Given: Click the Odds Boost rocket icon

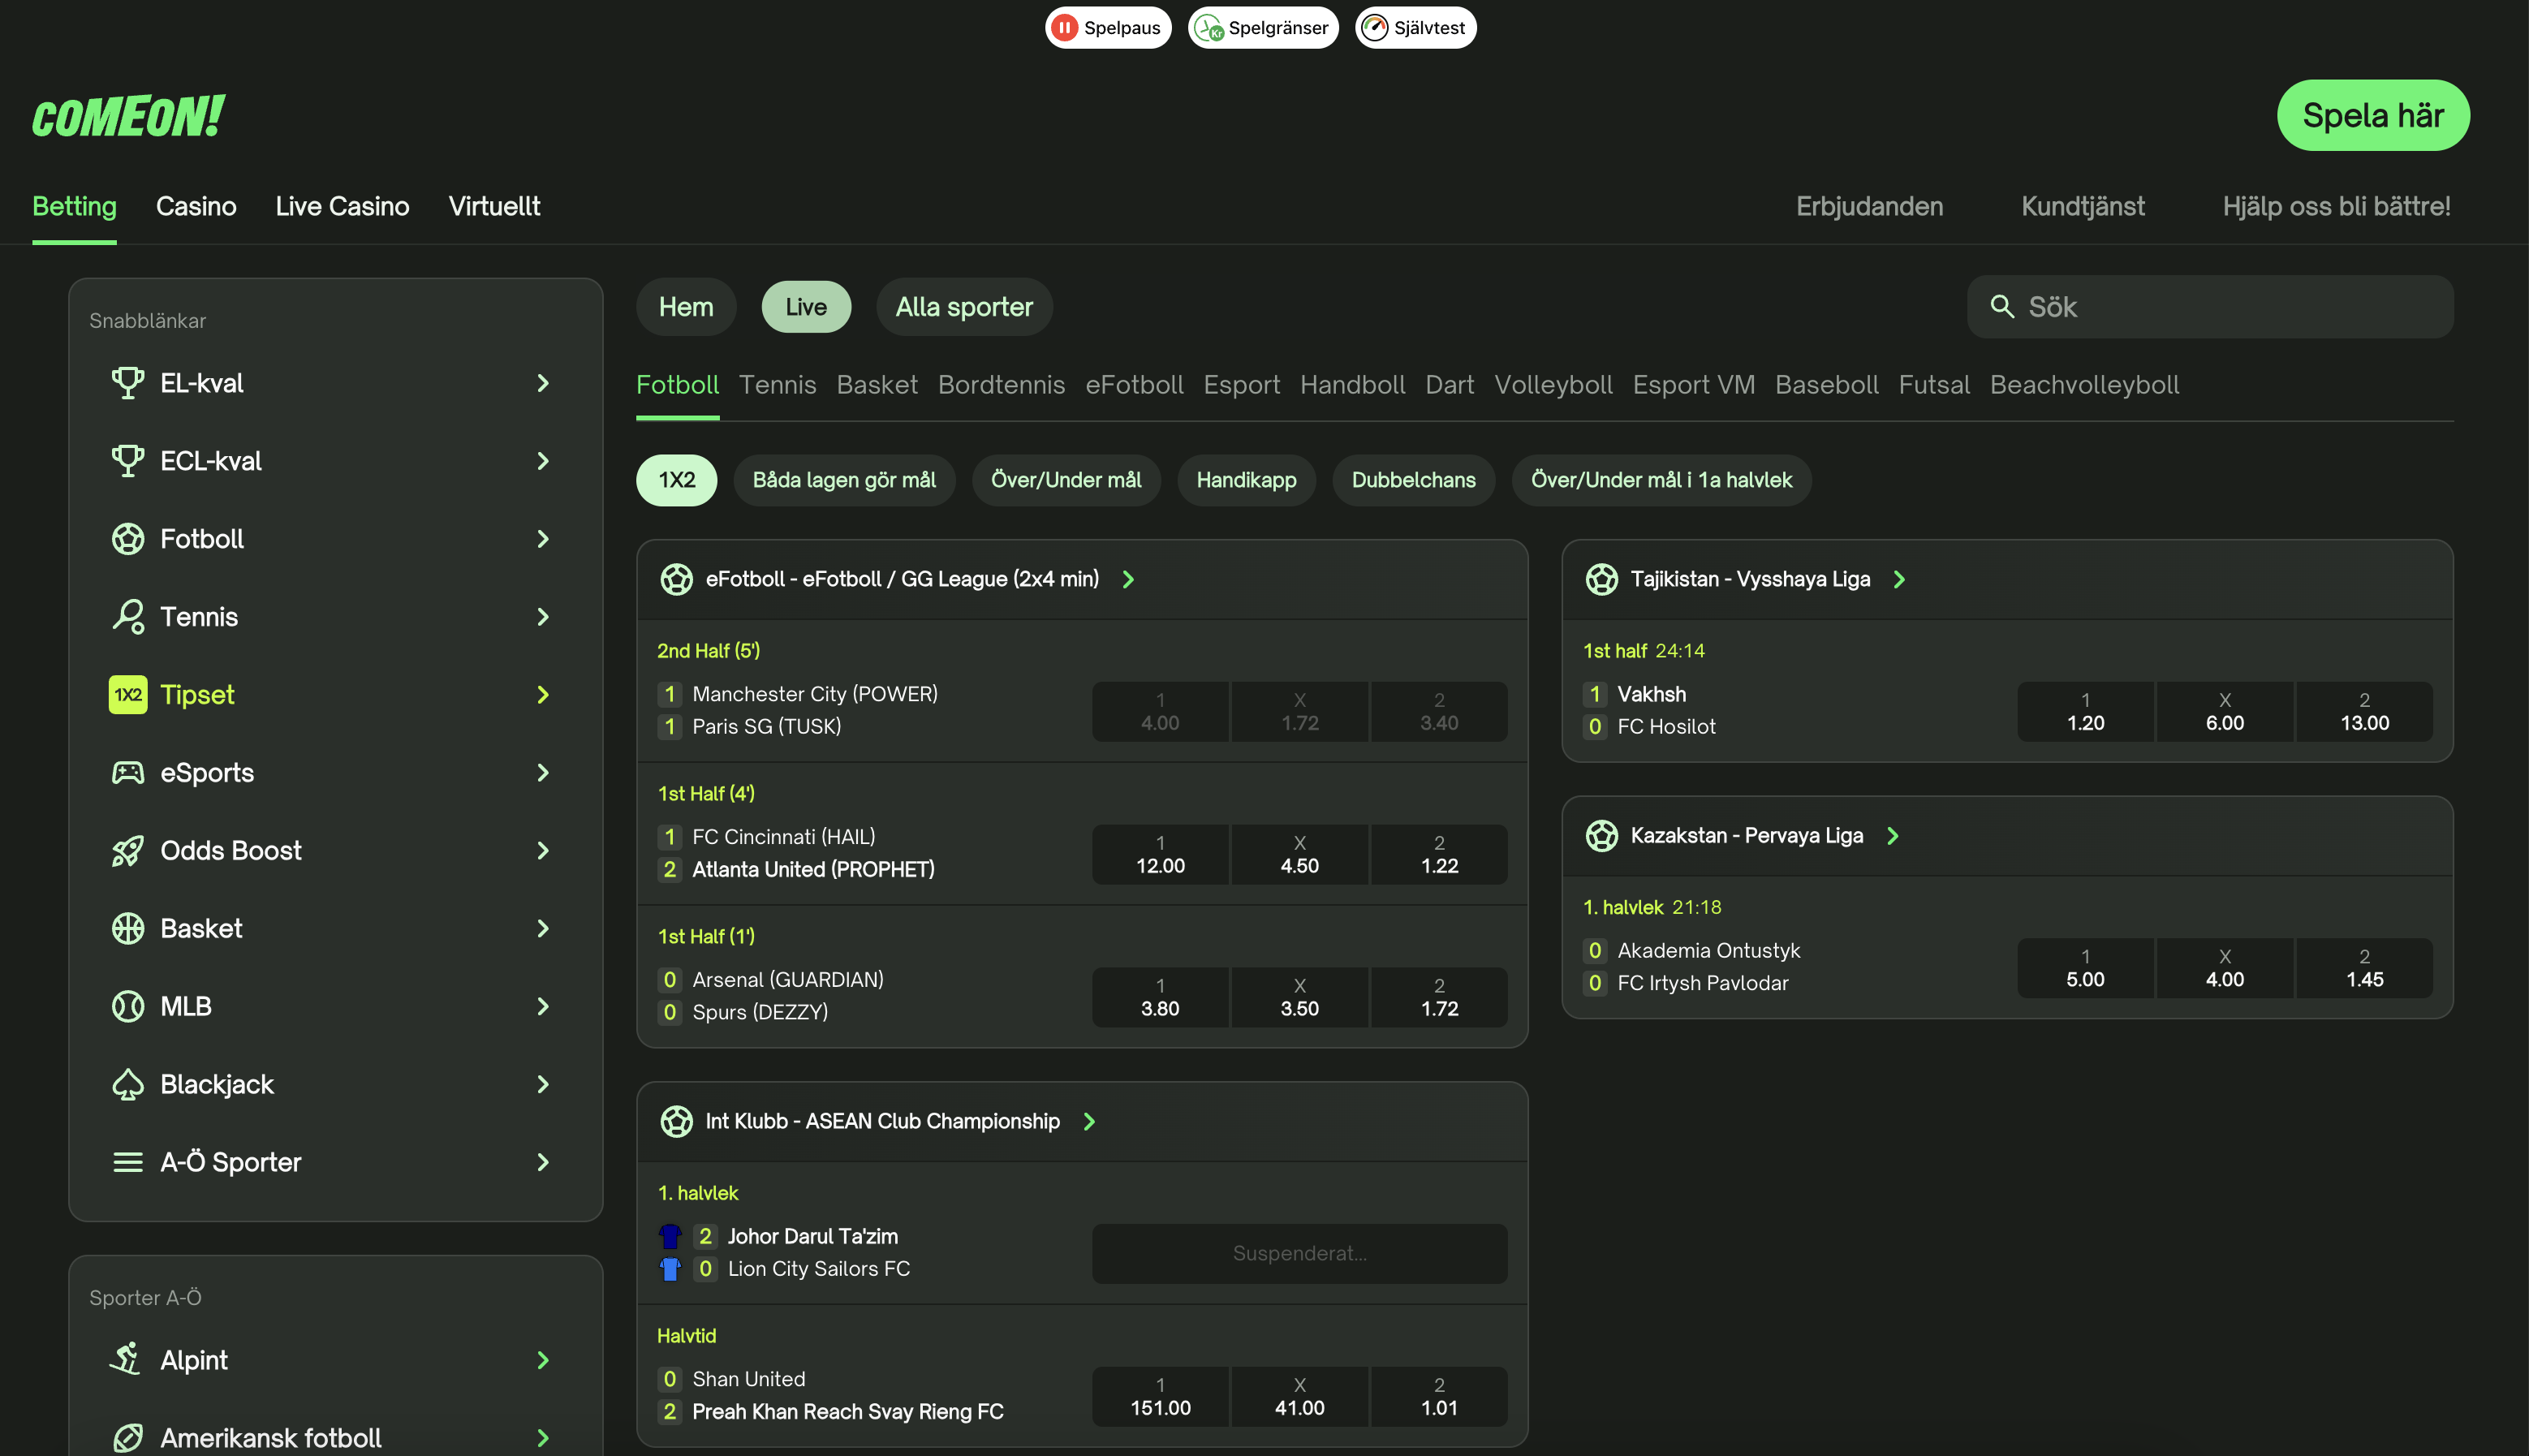Looking at the screenshot, I should pos(128,851).
